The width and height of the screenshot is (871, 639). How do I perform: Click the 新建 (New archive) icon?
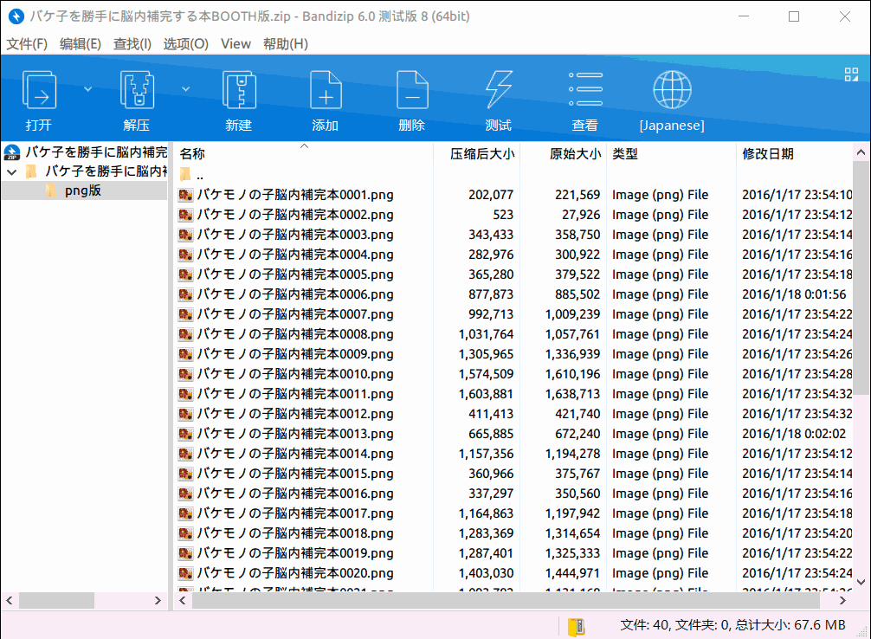pos(239,90)
